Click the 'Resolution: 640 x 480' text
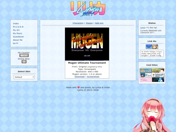The width and height of the screenshot is (176, 132). tap(87, 72)
